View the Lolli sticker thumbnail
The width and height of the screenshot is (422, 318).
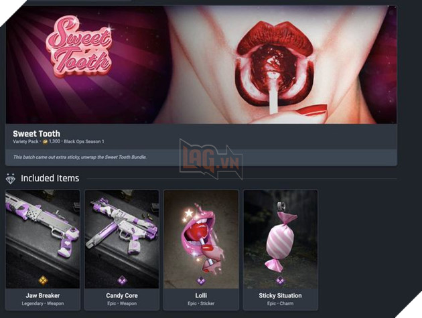[201, 239]
